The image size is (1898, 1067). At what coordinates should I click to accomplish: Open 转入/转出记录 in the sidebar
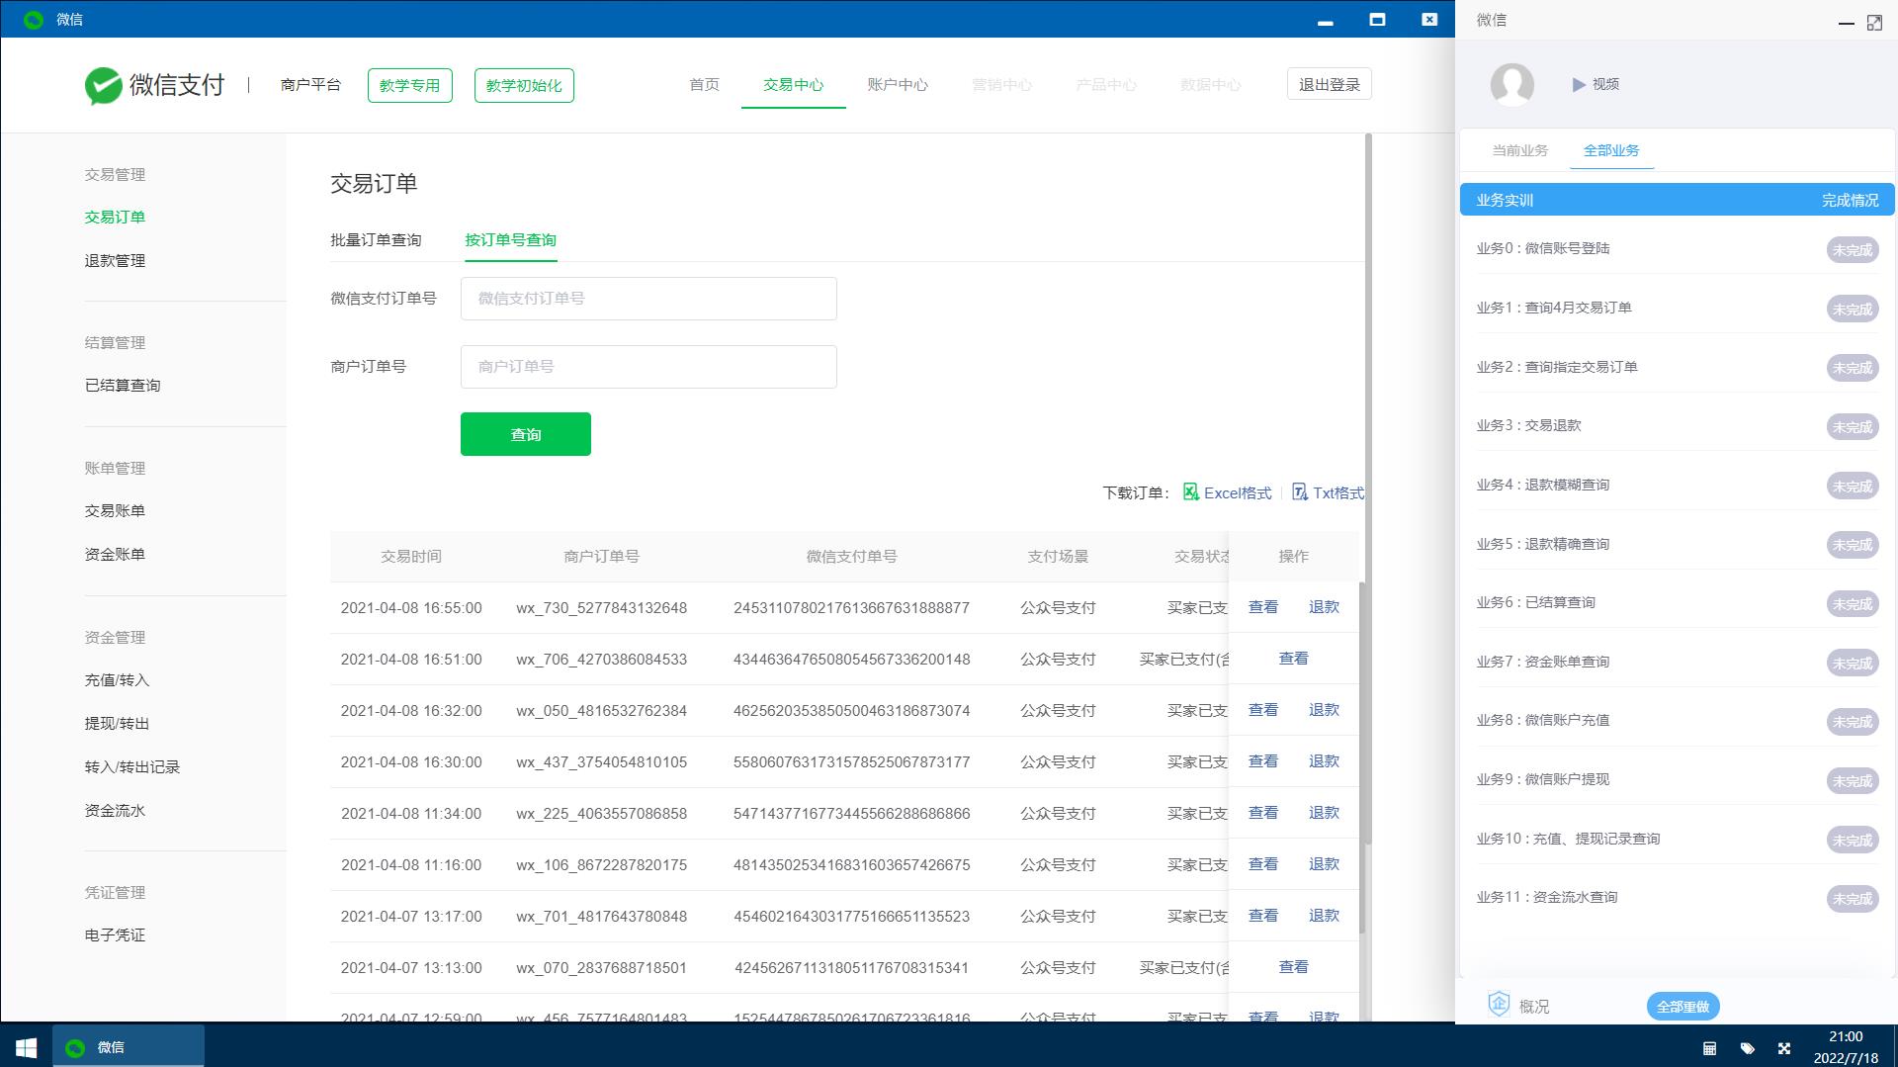132,767
